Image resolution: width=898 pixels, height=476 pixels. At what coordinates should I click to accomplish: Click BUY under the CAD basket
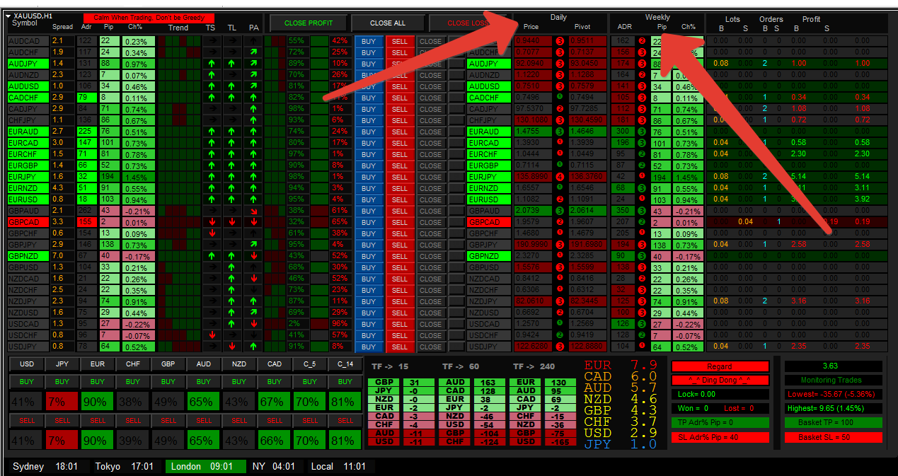(x=275, y=382)
